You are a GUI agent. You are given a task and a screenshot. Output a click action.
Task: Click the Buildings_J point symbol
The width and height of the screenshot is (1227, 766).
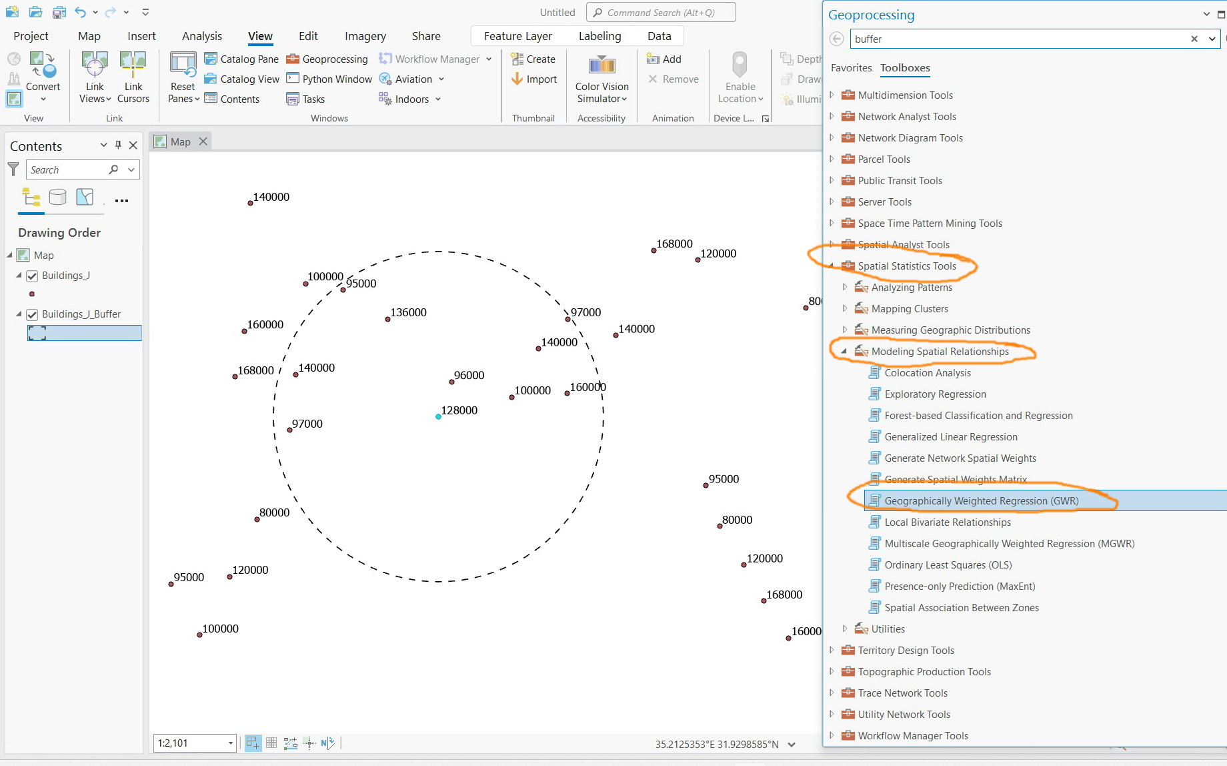[x=32, y=294]
